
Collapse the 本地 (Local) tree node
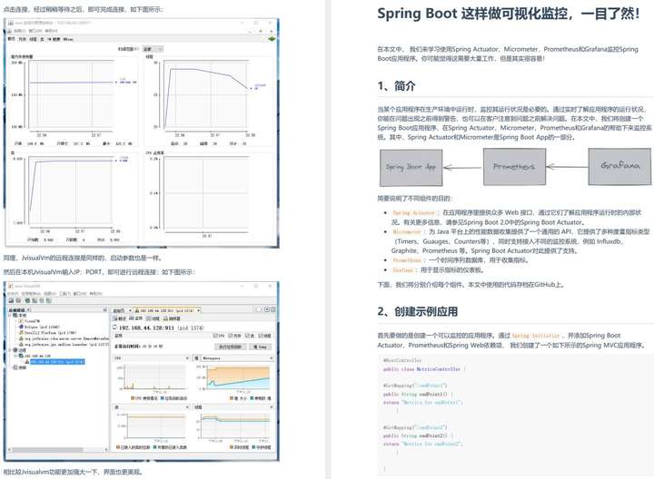(x=10, y=316)
